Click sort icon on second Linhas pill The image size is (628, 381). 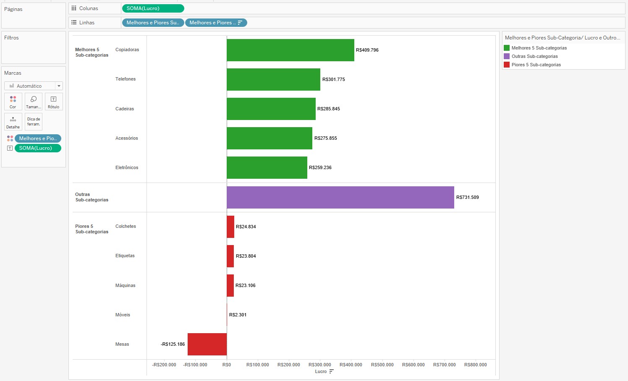click(240, 23)
